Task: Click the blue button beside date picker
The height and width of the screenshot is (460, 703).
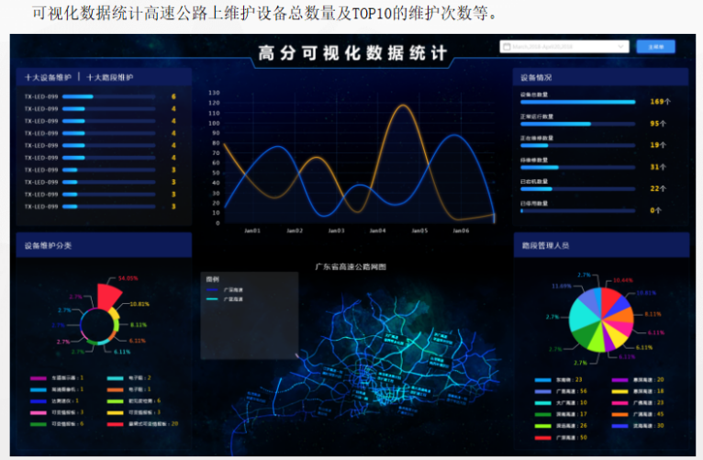Action: pos(655,46)
